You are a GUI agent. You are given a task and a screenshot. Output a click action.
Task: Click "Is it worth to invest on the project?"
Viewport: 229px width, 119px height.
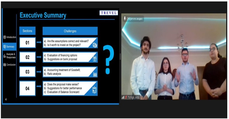coord(64,45)
